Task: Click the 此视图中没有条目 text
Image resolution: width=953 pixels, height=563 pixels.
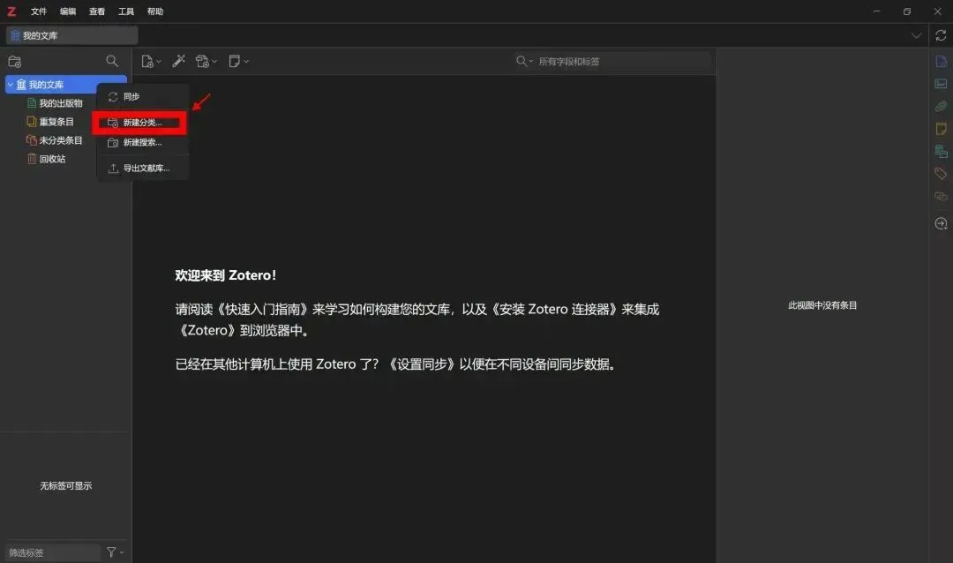Action: [x=822, y=305]
